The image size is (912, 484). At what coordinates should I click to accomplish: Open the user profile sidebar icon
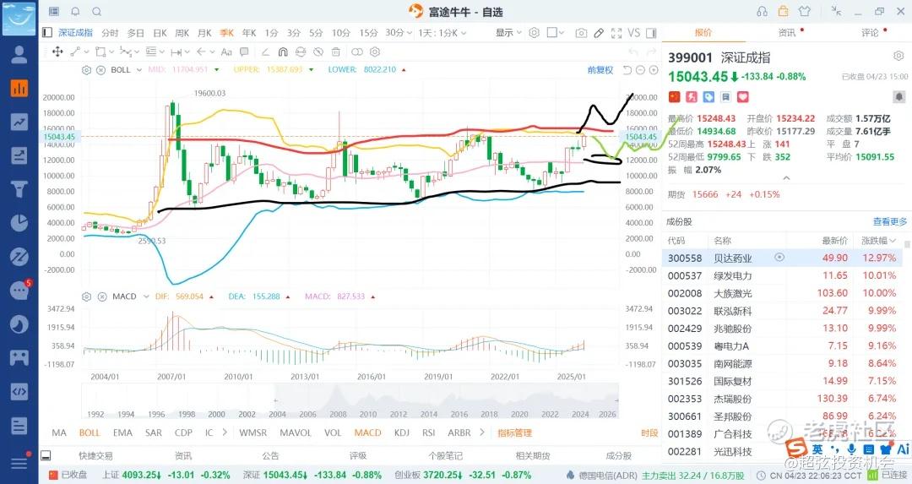coord(19,55)
